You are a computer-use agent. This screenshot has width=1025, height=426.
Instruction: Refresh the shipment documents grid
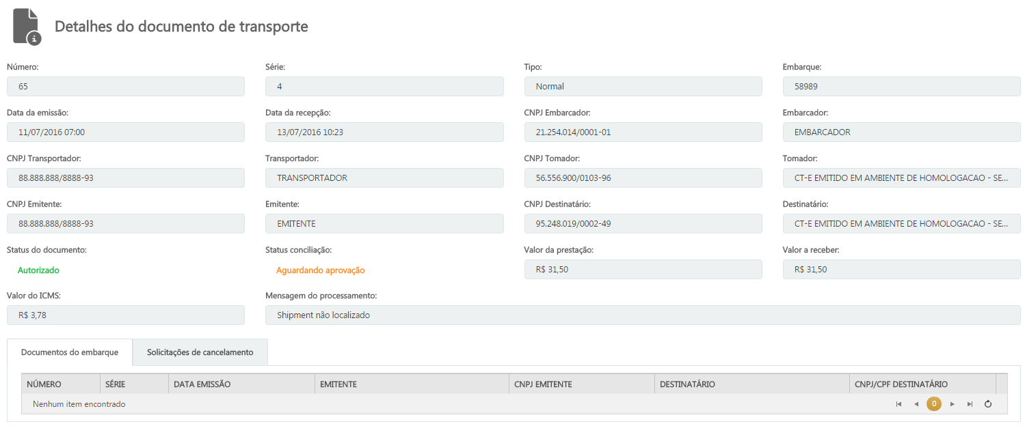(988, 404)
